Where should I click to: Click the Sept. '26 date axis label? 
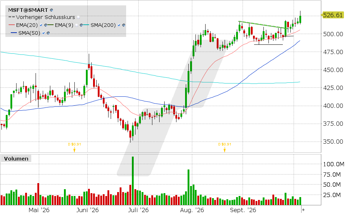click(243, 210)
